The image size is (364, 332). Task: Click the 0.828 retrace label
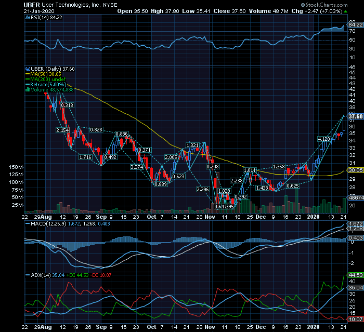(96, 130)
